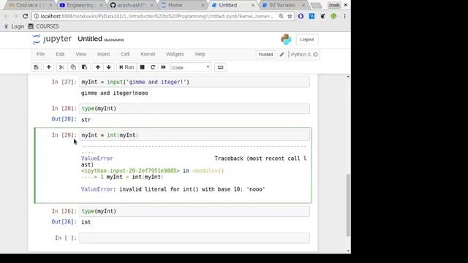Open the Chrome three-dot menu
This screenshot has height=263, width=468.
click(x=344, y=16)
